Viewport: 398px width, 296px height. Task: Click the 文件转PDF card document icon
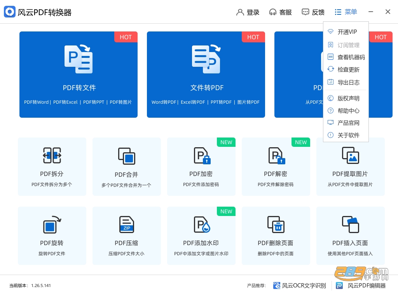click(x=206, y=59)
